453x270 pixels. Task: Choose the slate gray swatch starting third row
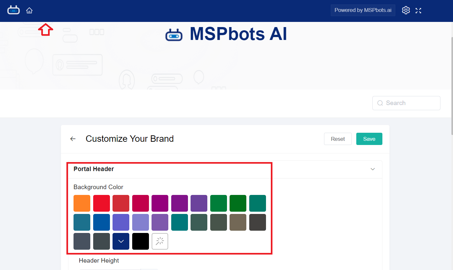click(82, 241)
